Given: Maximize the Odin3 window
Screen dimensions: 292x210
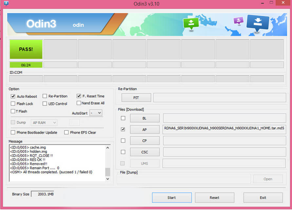Looking at the screenshot, I should pyautogui.click(x=271, y=3).
